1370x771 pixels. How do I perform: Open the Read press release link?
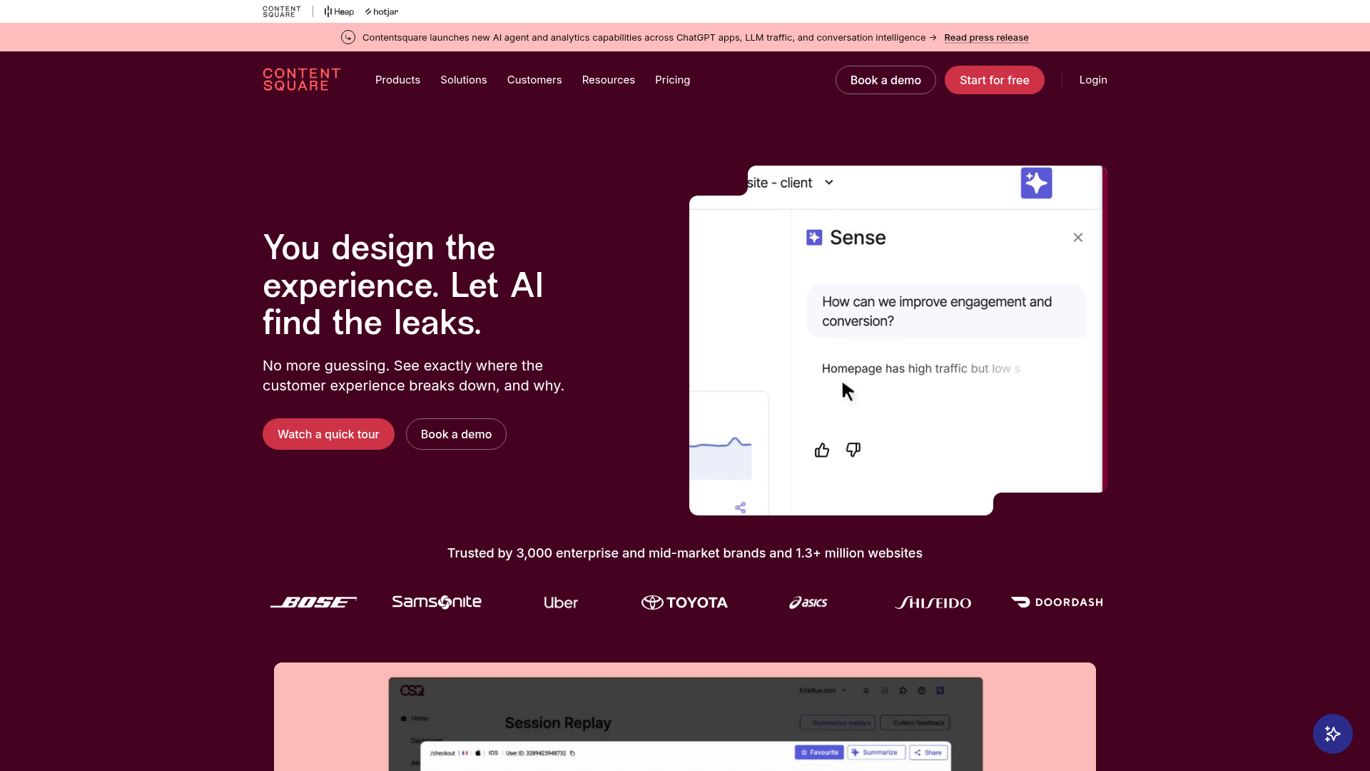pos(986,37)
